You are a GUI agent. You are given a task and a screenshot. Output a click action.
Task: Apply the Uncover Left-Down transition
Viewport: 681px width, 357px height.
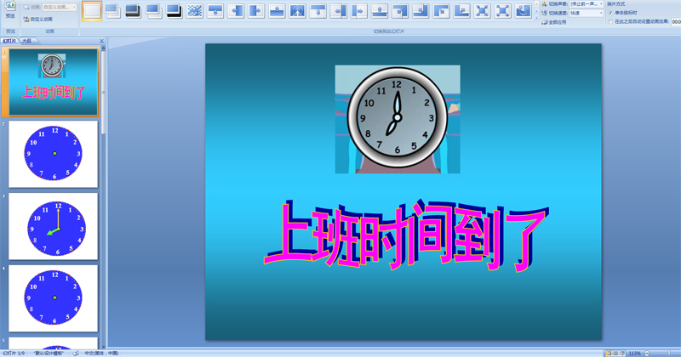tap(400, 11)
